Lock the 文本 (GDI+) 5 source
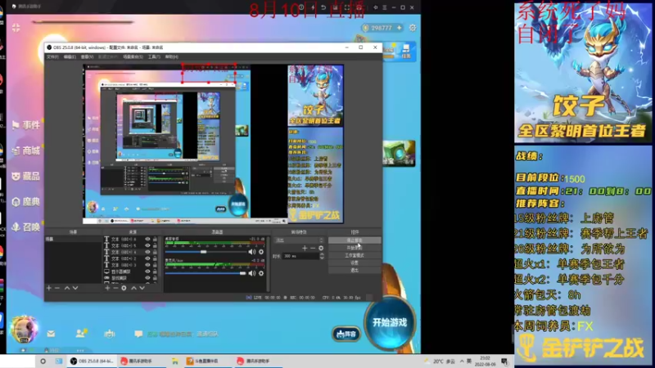 pos(155,245)
